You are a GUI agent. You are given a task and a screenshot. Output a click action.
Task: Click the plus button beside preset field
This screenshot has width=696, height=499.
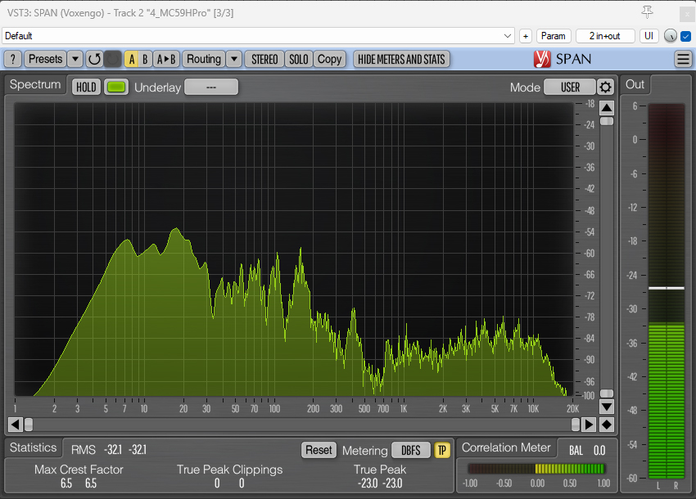tap(526, 36)
